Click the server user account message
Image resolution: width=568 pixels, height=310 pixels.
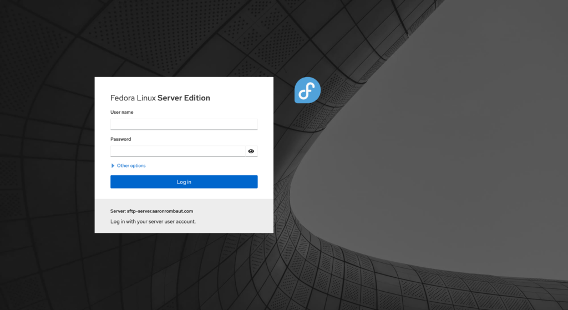153,221
